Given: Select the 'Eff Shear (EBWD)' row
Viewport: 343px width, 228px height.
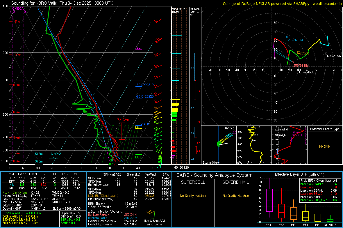Looking at the screenshot, I should pos(130,199).
